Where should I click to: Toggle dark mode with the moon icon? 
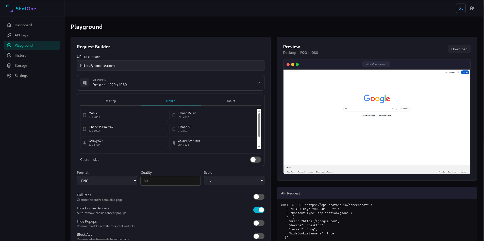pos(461,8)
